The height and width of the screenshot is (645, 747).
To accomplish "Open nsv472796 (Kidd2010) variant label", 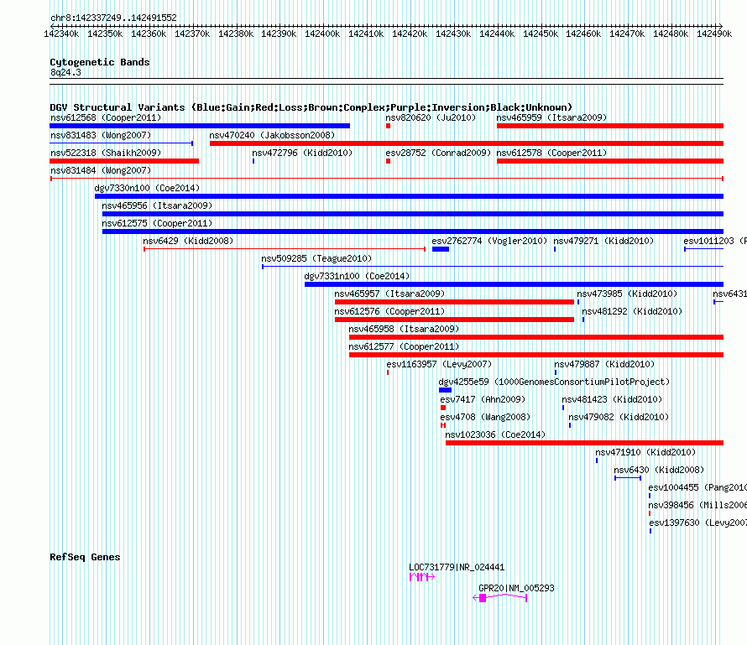I will [x=302, y=153].
